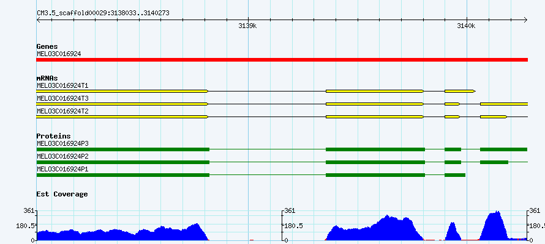
Task: Select the first green segment of protein P3
Action: tap(123, 149)
